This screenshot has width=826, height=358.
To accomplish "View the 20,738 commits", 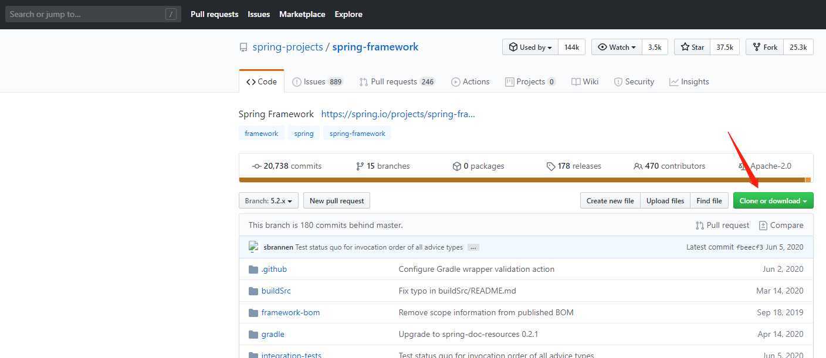I will point(287,166).
